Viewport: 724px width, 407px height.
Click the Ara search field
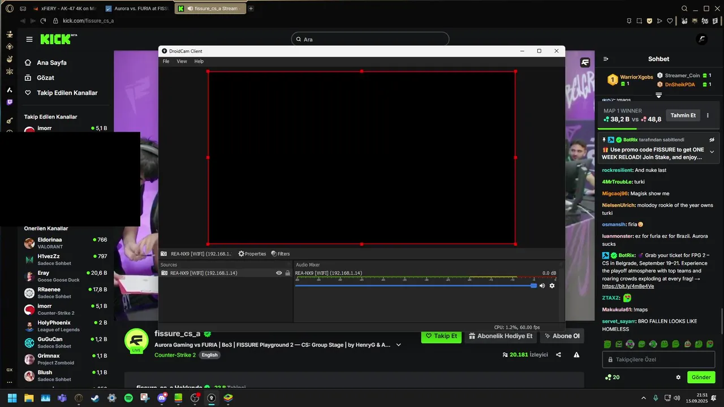coord(370,40)
